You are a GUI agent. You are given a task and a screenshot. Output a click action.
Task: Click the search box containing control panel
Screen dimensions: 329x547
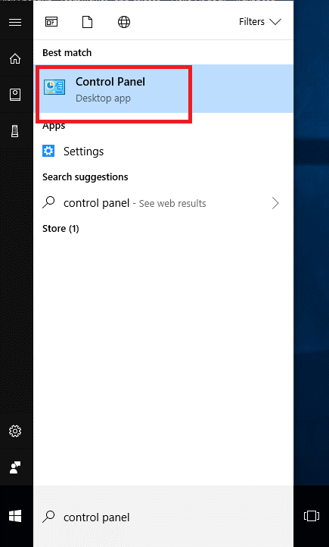coord(163,517)
